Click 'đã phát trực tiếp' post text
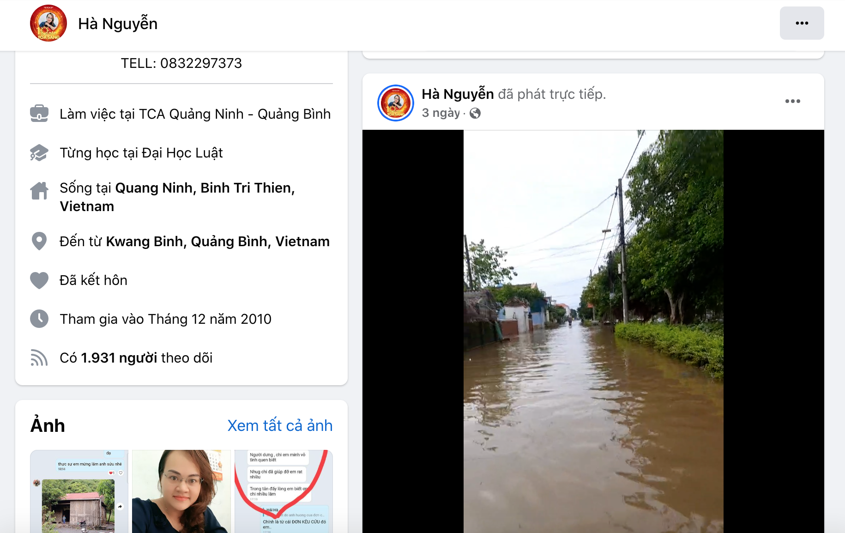Image resolution: width=845 pixels, height=533 pixels. (552, 94)
